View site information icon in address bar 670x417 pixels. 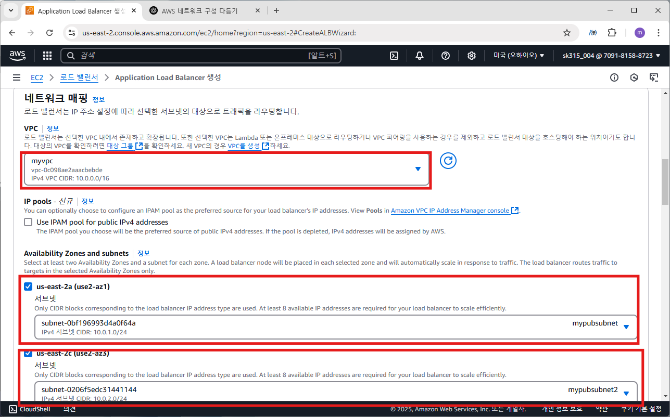pos(72,33)
